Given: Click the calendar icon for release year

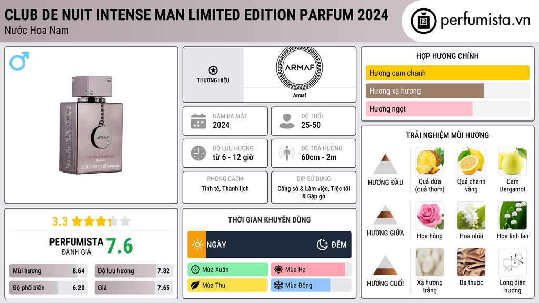Looking at the screenshot, I should 198,121.
